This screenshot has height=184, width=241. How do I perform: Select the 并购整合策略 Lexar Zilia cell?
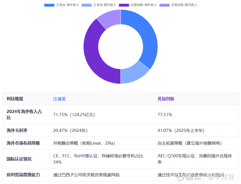coord(84,143)
